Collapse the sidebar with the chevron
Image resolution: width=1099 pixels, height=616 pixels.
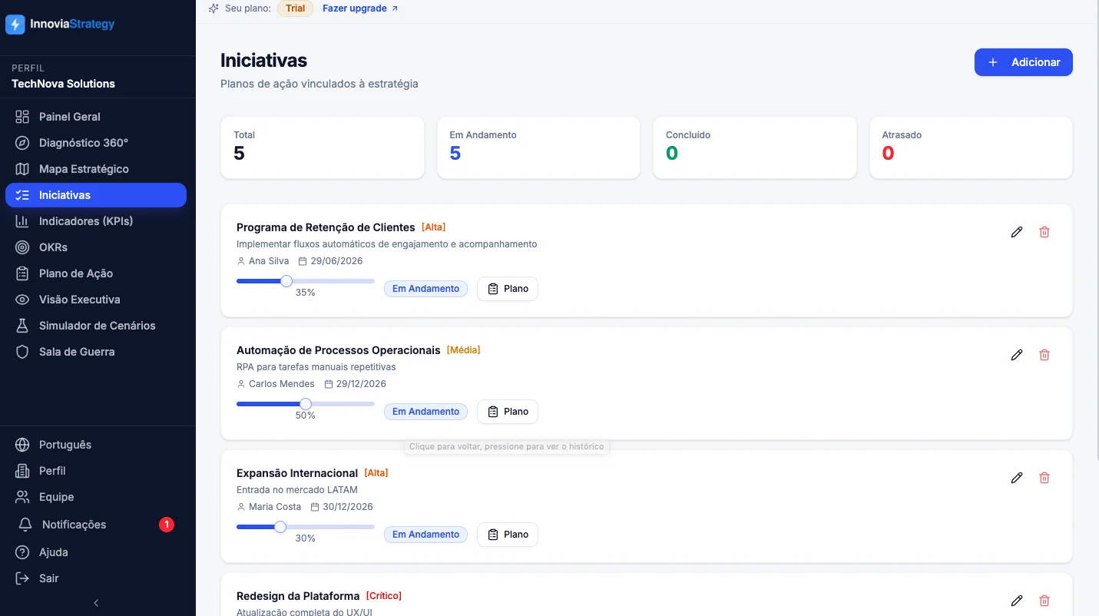point(96,603)
